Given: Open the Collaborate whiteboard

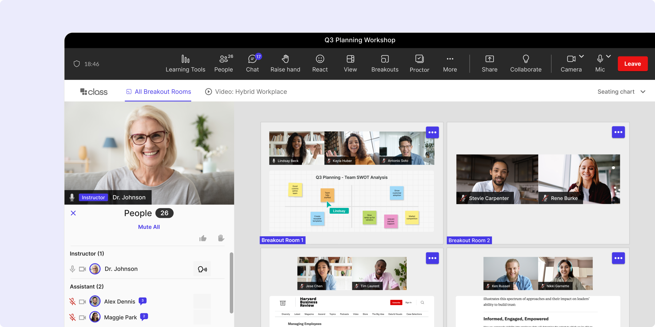Looking at the screenshot, I should 526,63.
